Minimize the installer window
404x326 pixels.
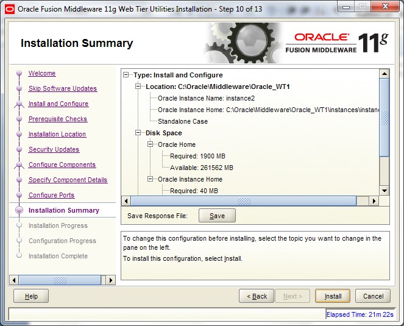[x=346, y=7]
